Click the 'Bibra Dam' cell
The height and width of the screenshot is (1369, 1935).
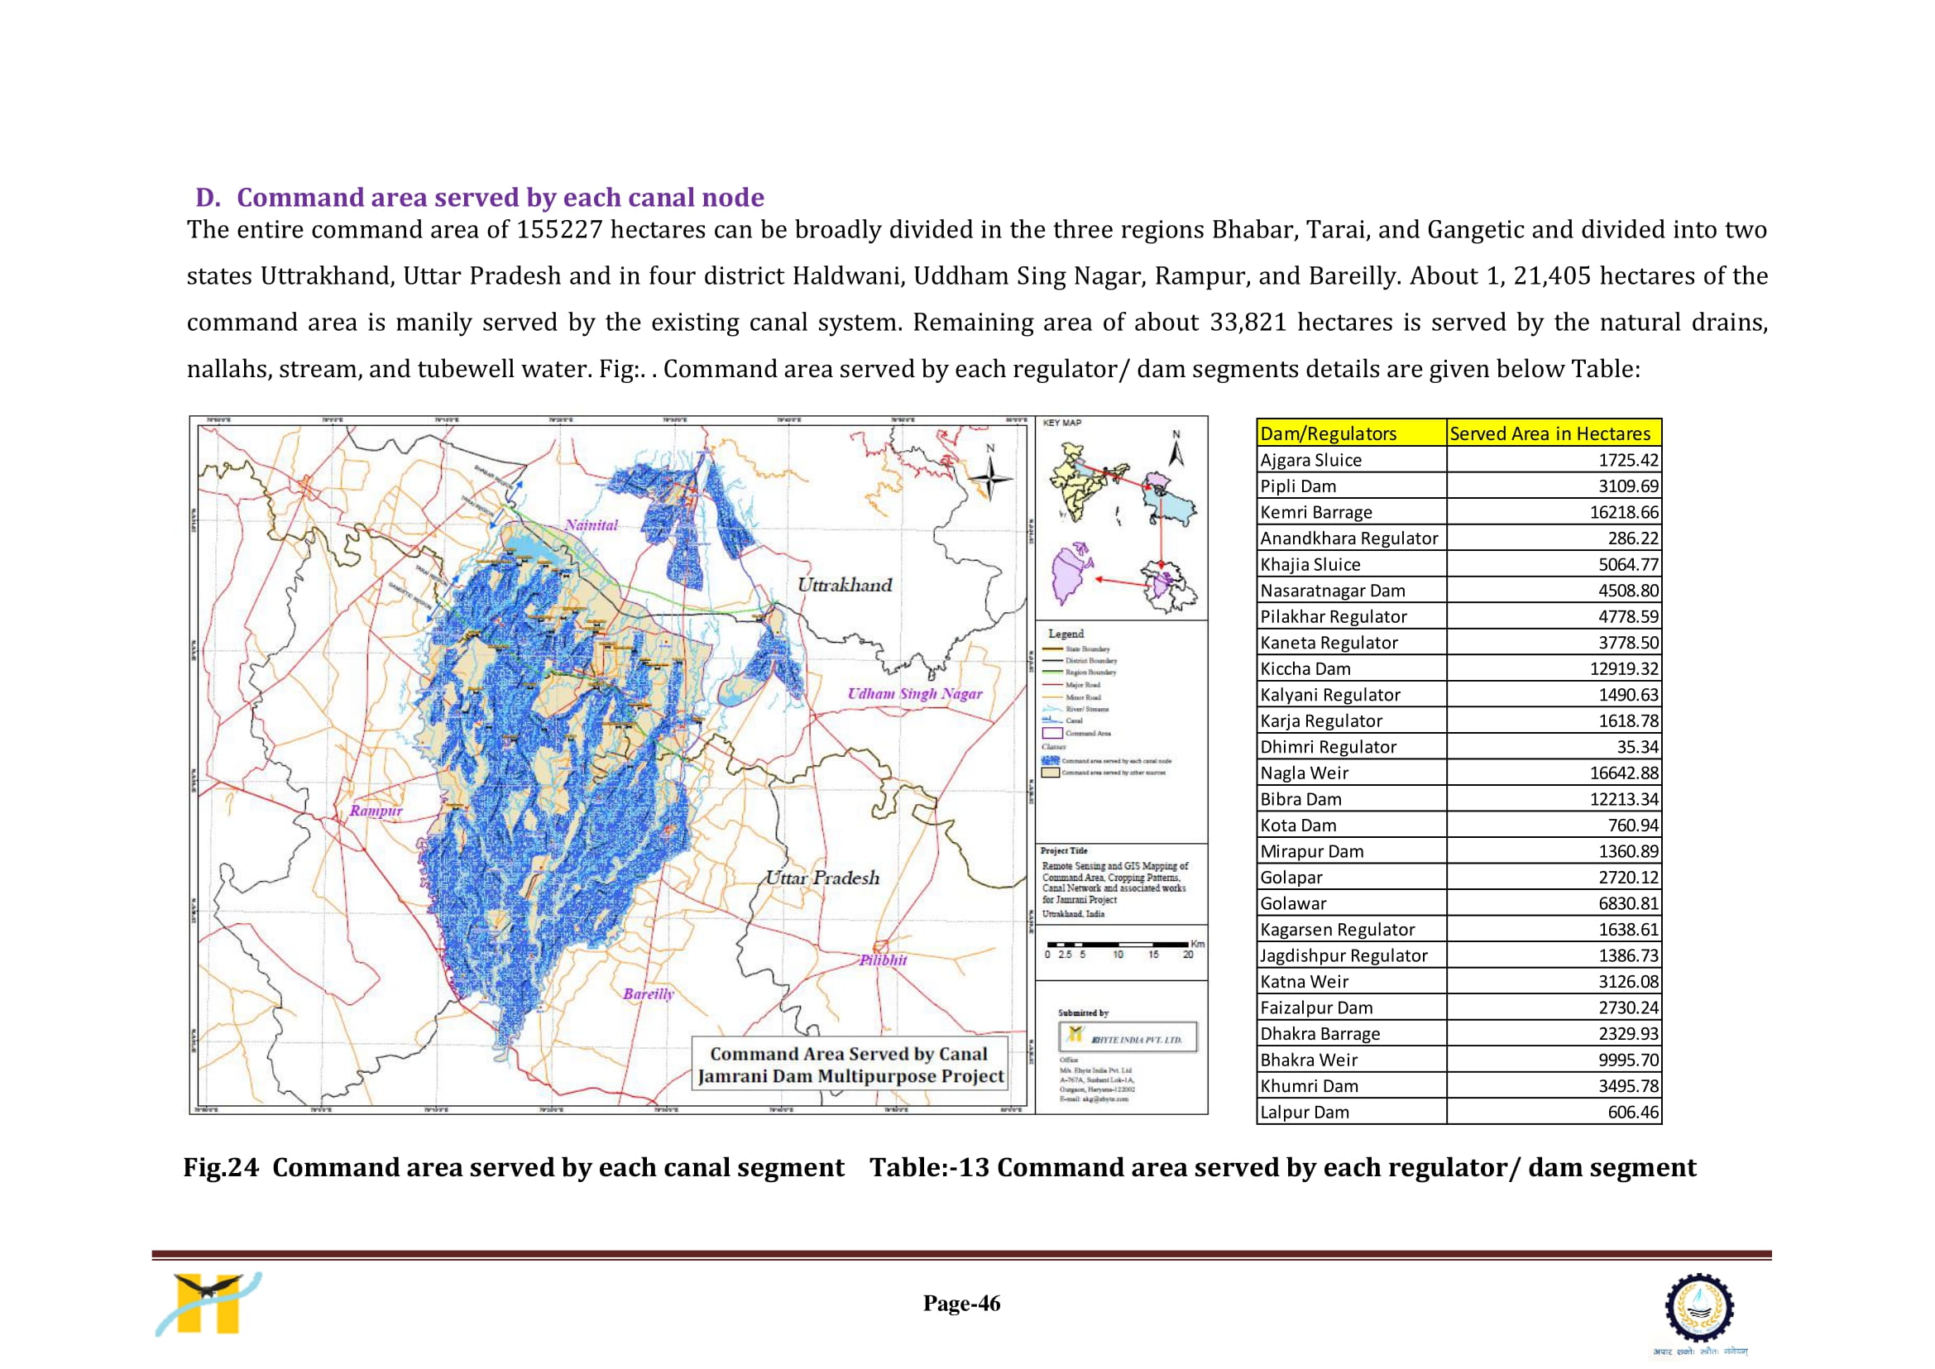tap(1352, 799)
